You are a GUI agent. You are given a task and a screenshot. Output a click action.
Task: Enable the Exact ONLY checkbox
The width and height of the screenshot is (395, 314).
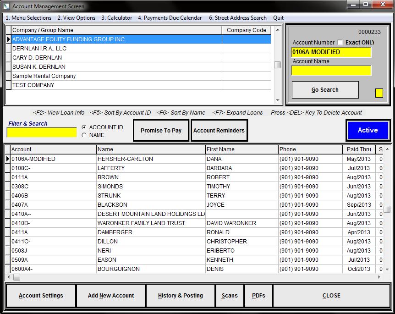click(340, 42)
